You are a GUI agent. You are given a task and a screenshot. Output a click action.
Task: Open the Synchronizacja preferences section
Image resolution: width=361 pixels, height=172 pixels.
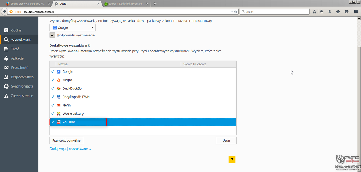point(19,87)
